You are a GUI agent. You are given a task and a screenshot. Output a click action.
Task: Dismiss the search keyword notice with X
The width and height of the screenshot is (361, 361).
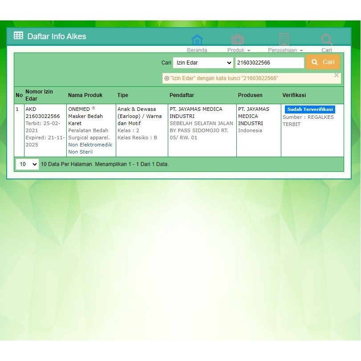pyautogui.click(x=337, y=75)
